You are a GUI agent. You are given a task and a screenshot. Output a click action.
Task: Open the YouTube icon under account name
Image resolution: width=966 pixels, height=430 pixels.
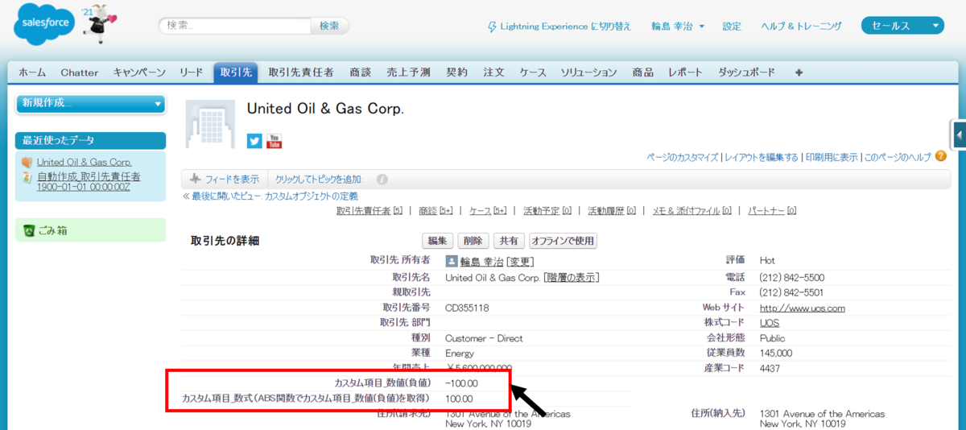[x=274, y=141]
